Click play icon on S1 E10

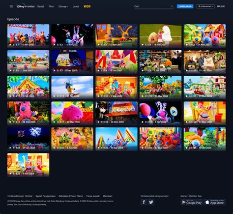point(187,70)
